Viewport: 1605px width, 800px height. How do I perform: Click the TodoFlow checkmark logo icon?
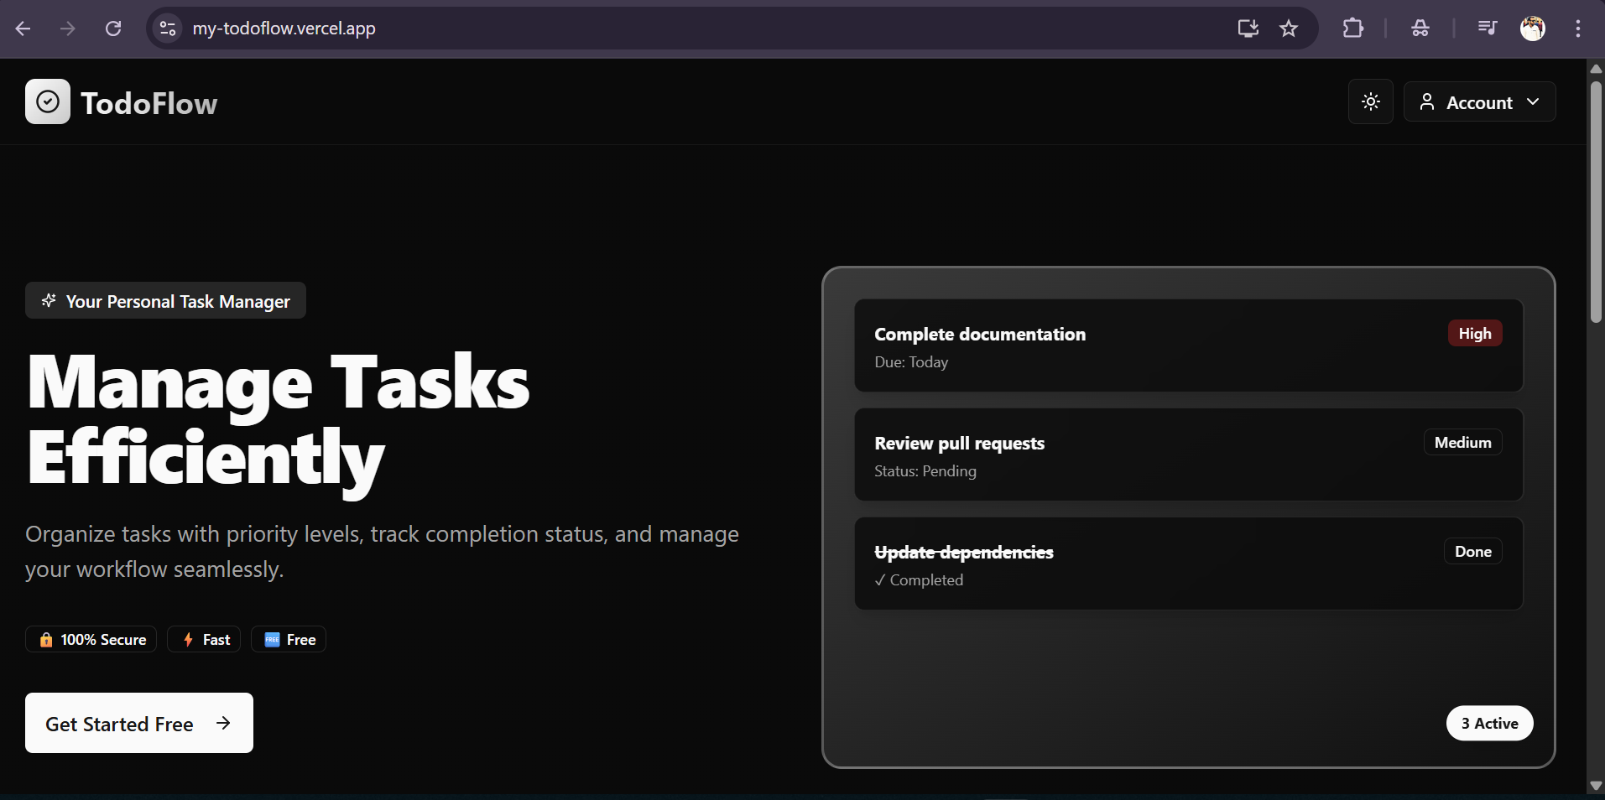point(48,102)
